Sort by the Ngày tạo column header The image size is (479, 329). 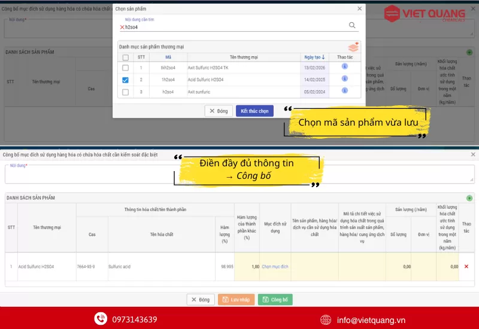point(314,57)
